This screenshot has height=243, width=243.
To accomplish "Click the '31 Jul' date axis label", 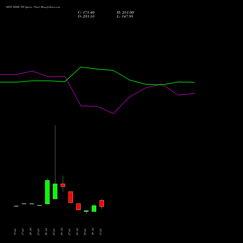I will click(101, 232).
